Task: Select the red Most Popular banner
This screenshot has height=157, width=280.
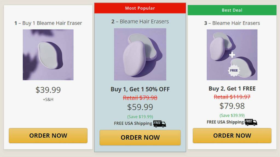Action: pyautogui.click(x=140, y=8)
